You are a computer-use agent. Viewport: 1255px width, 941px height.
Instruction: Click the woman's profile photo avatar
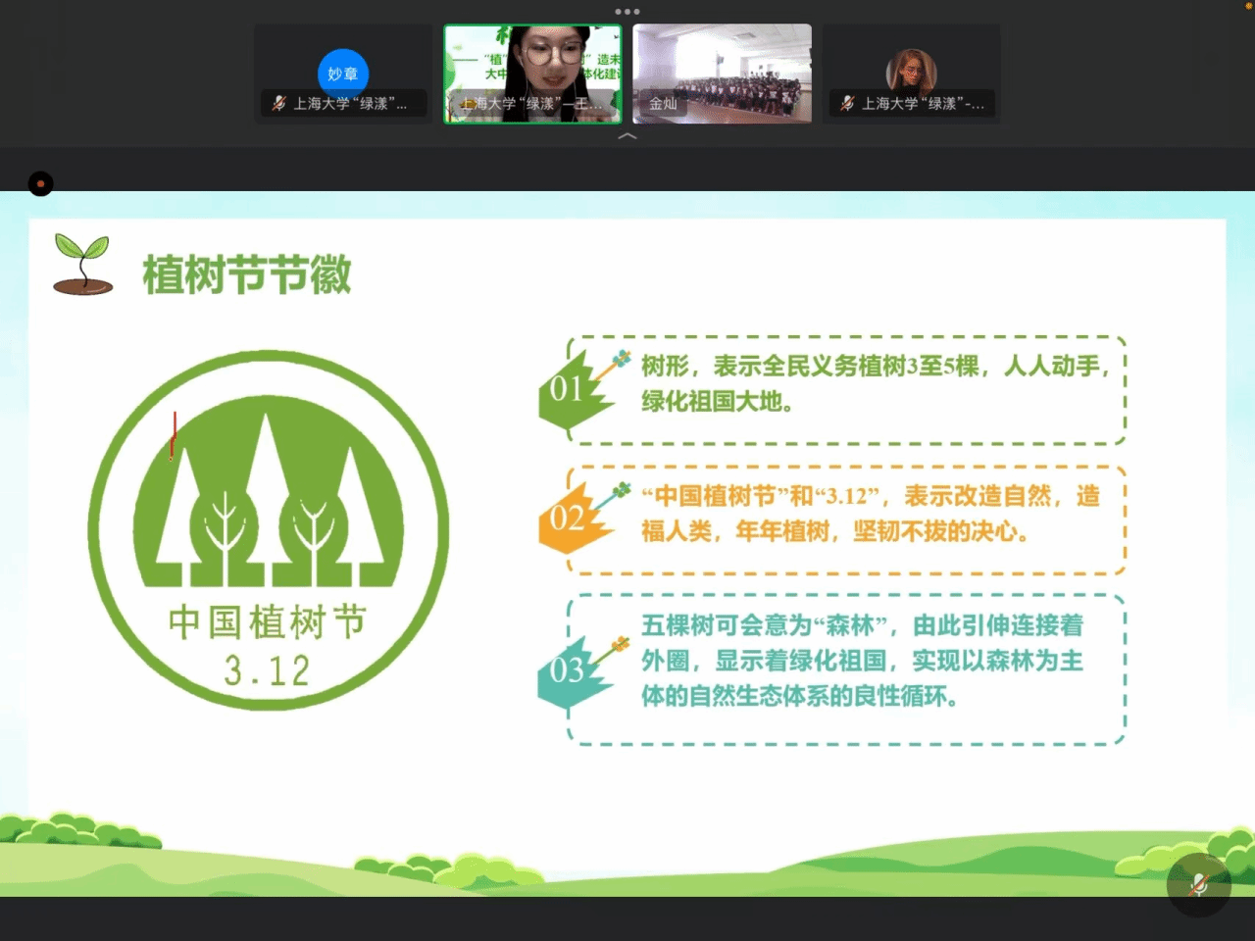pos(911,71)
